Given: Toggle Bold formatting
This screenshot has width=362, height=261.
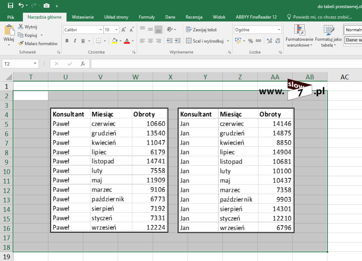Looking at the screenshot, I should point(67,41).
